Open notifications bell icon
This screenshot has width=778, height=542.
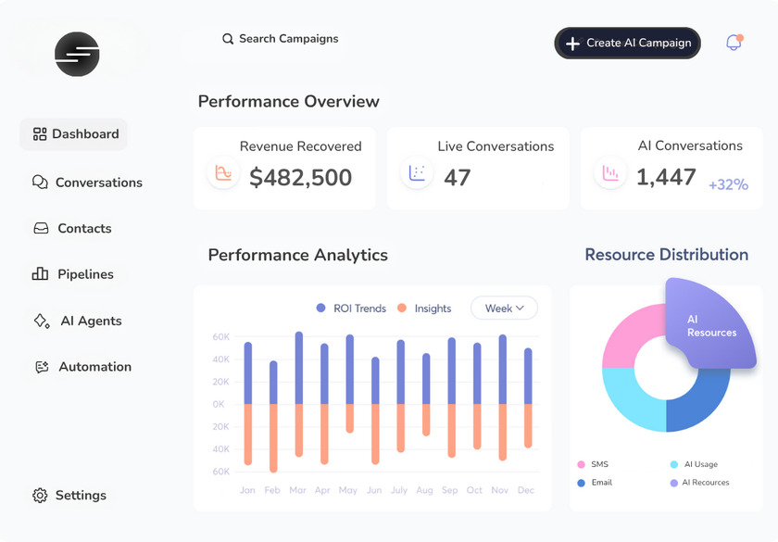pos(734,43)
